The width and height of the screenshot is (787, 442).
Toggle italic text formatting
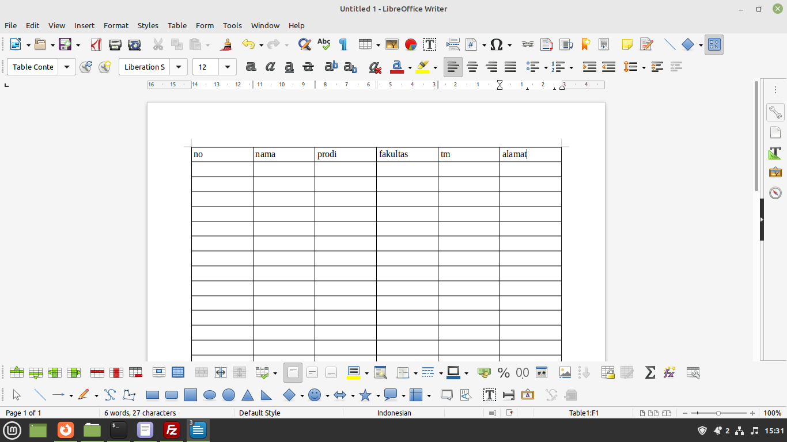point(270,67)
